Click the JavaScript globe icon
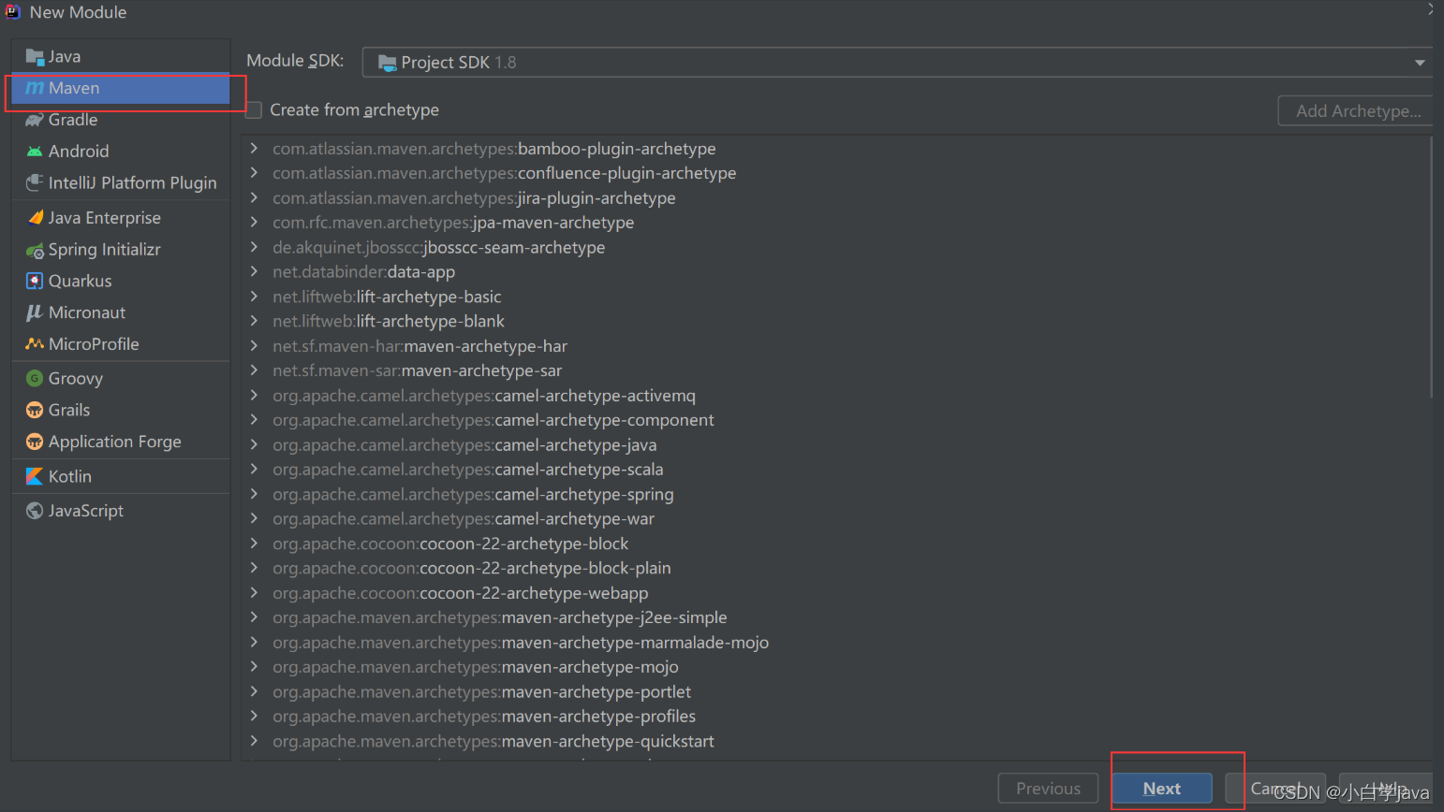 (x=35, y=511)
